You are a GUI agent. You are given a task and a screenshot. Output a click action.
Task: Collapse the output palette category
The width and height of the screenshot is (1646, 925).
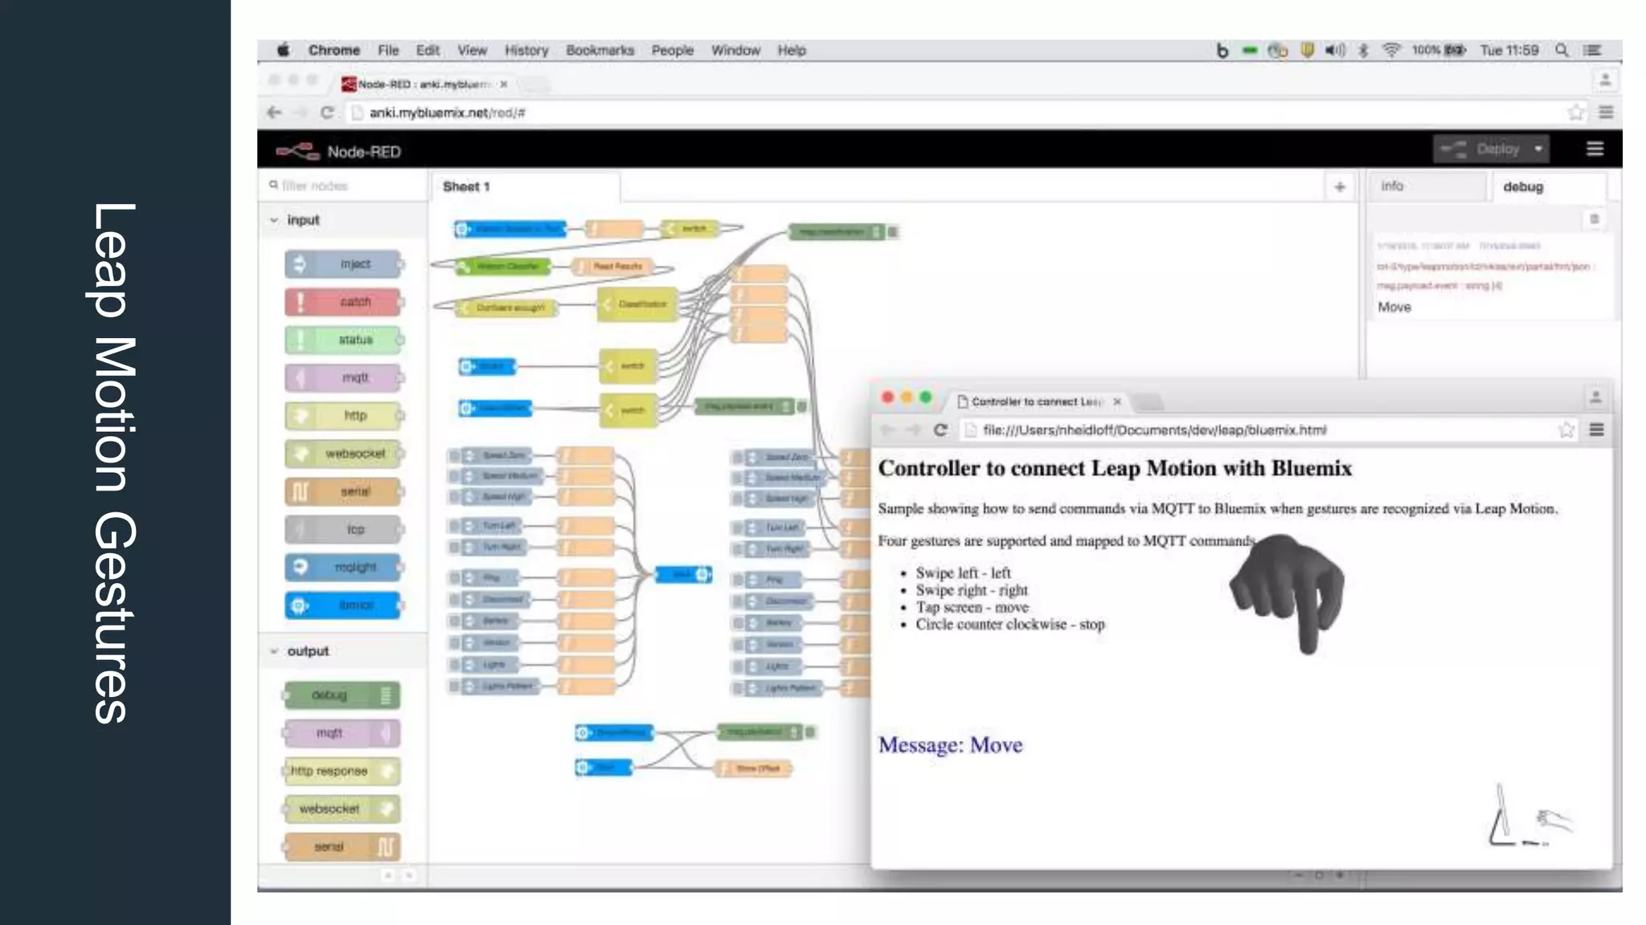(274, 651)
